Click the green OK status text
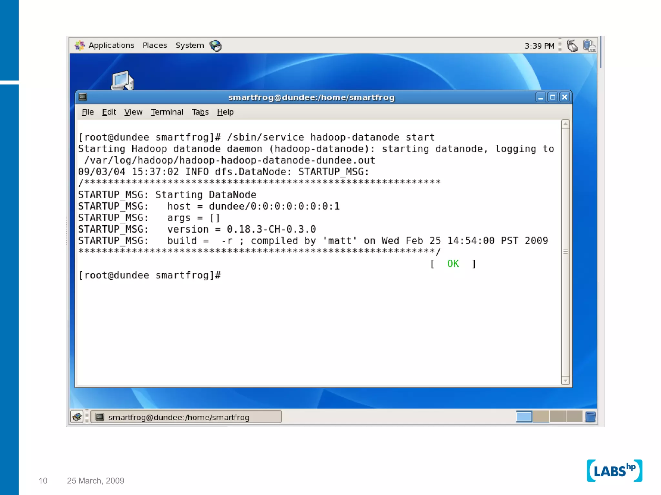Image resolution: width=661 pixels, height=495 pixels. (453, 264)
